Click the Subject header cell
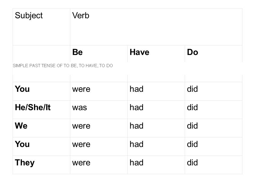255x191 pixels. [x=29, y=16]
